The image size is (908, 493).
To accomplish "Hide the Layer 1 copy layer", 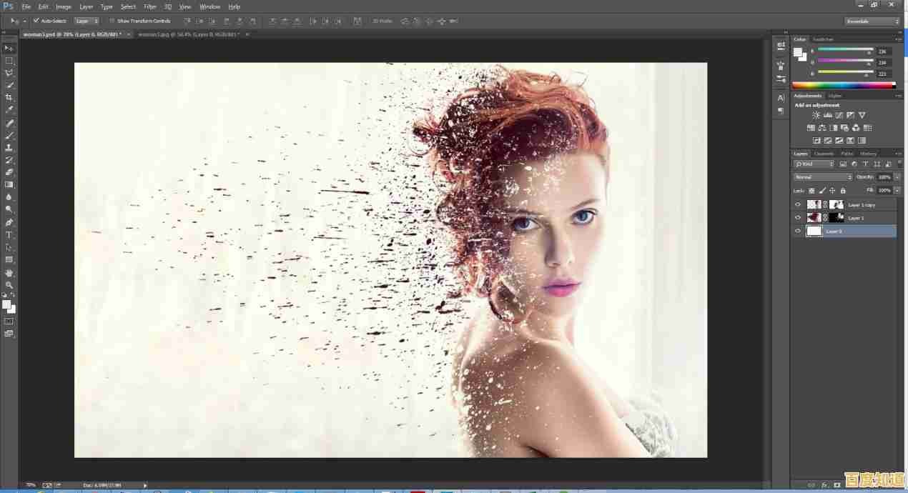I will click(798, 204).
